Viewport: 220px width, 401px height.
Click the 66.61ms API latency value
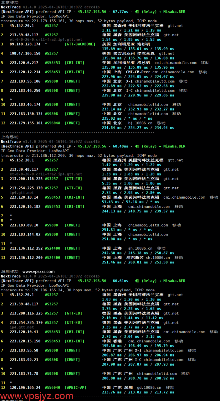point(120,281)
